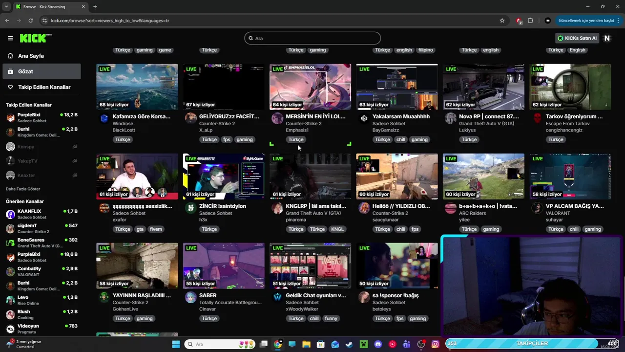The image size is (625, 352).
Task: Click Daha Fazla Göster link
Action: coord(23,189)
